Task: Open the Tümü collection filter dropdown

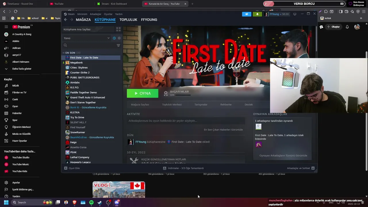Action: tap(87, 38)
